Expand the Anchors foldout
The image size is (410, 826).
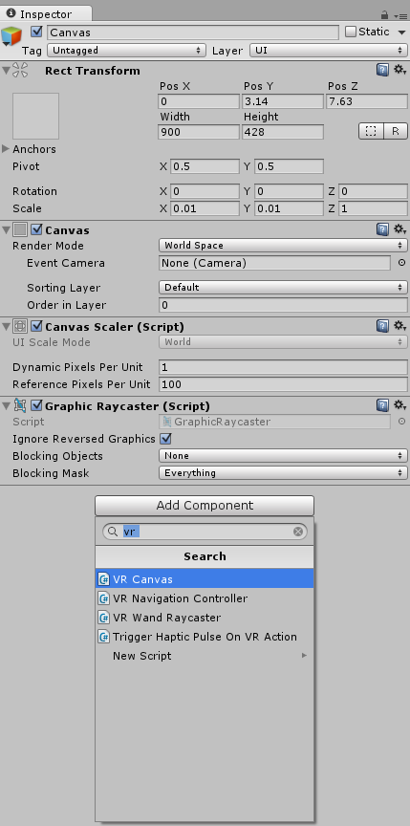click(x=6, y=149)
